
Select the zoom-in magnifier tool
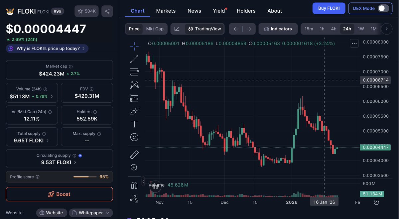(x=134, y=167)
